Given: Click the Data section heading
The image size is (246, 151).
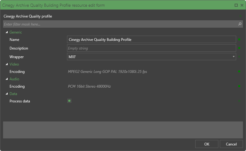Looking at the screenshot, I should [x=13, y=94].
